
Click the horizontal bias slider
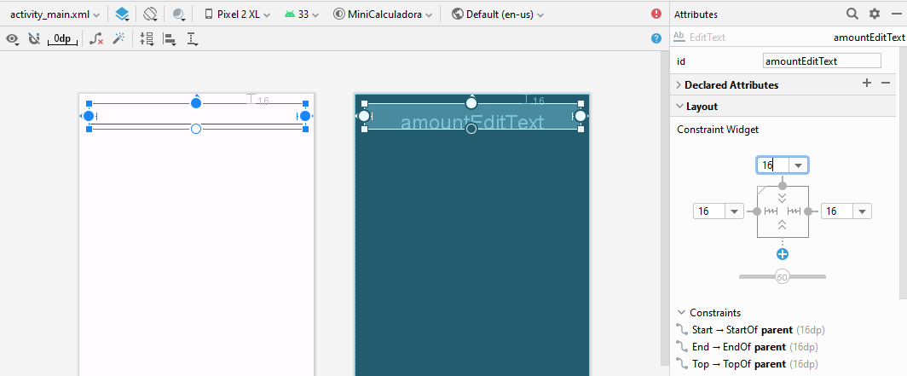pyautogui.click(x=782, y=277)
